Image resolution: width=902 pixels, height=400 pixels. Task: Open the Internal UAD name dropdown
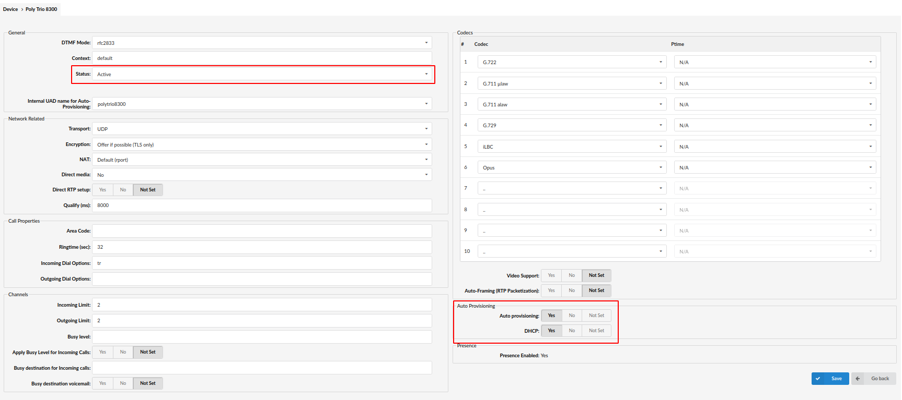262,104
